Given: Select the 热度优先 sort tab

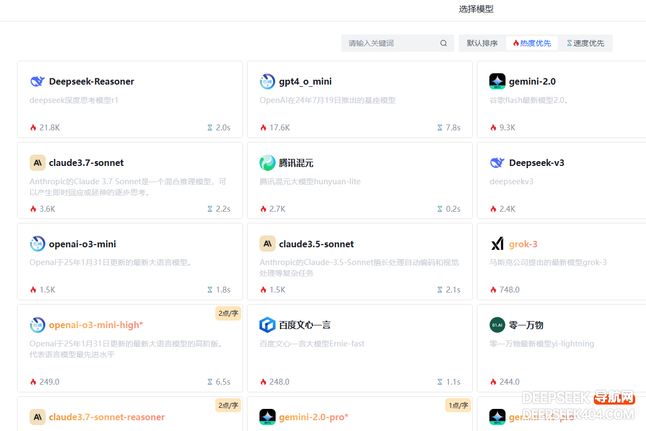Looking at the screenshot, I should 532,43.
